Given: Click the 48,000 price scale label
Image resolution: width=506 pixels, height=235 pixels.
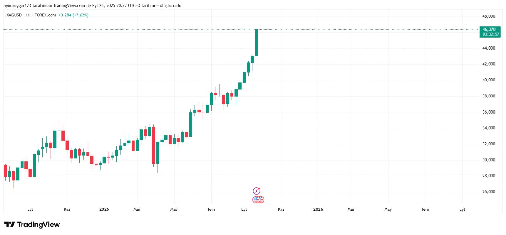Looking at the screenshot, I should click(x=489, y=16).
